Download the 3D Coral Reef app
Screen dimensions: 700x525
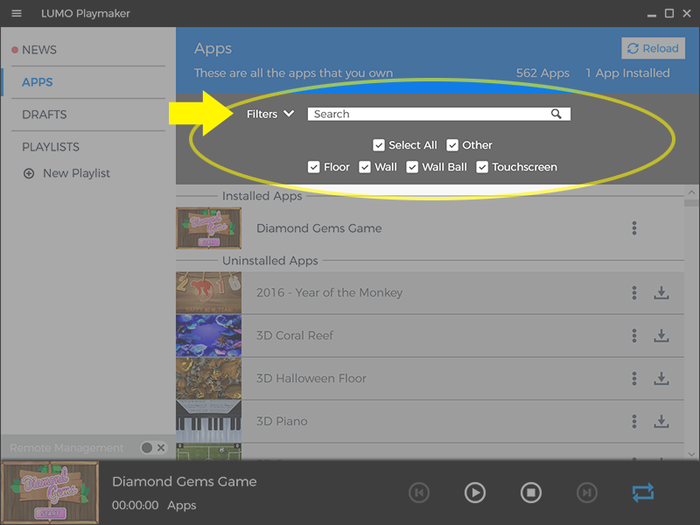661,336
